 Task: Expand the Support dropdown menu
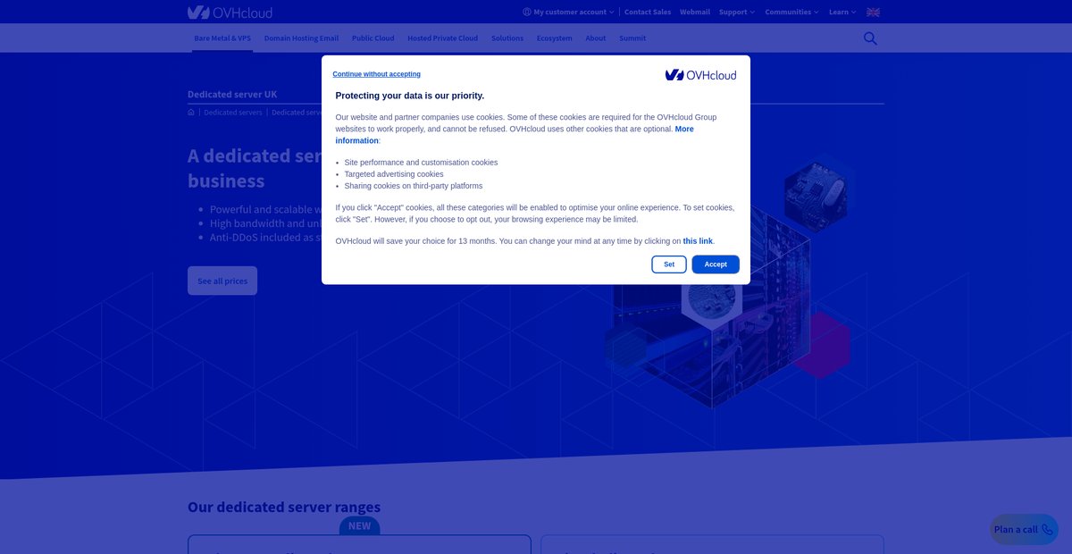point(737,13)
